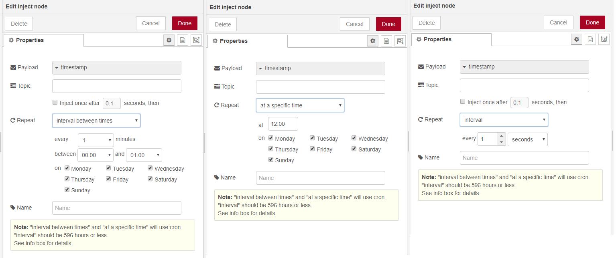Uncheck Monday in the left panel

[x=67, y=168]
